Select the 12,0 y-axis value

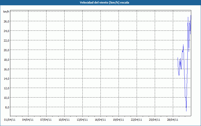click(7, 88)
